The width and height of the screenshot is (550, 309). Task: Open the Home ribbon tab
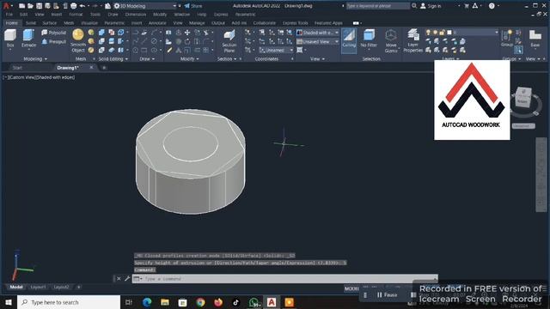tap(12, 23)
